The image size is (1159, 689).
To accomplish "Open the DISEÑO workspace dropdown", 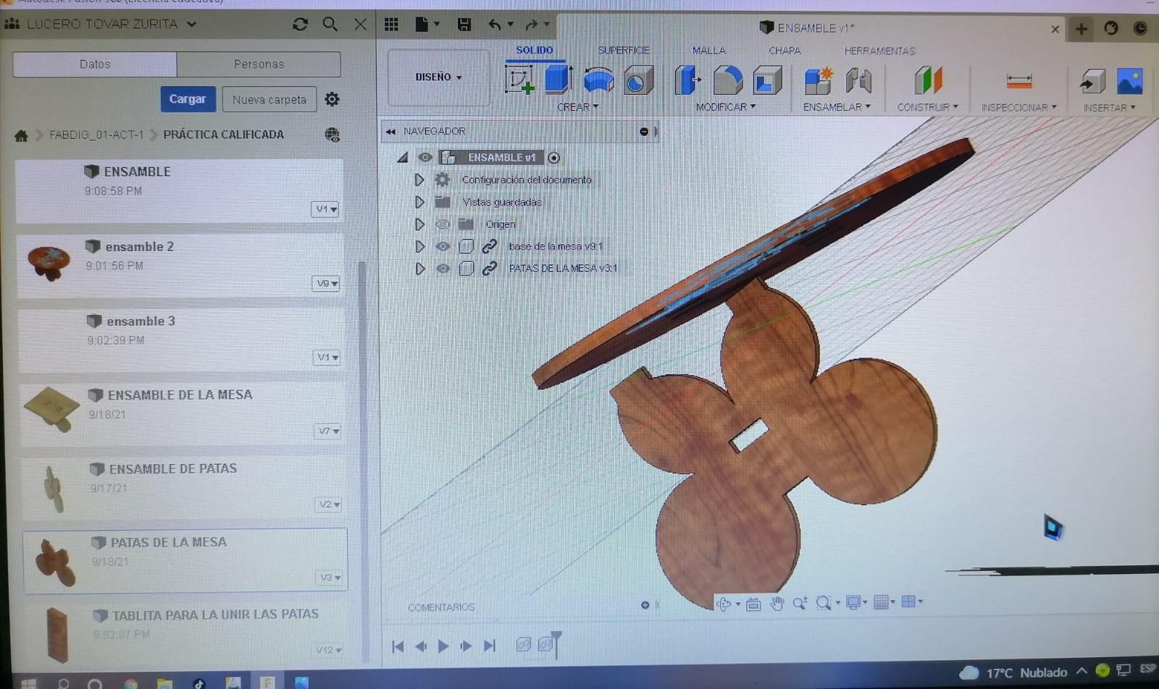I will [438, 77].
